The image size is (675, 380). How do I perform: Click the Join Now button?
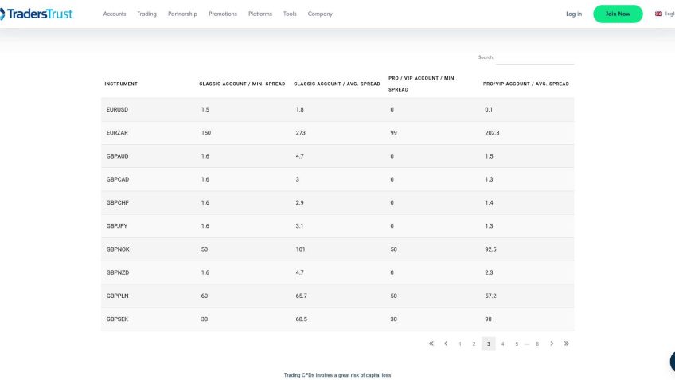(x=618, y=14)
